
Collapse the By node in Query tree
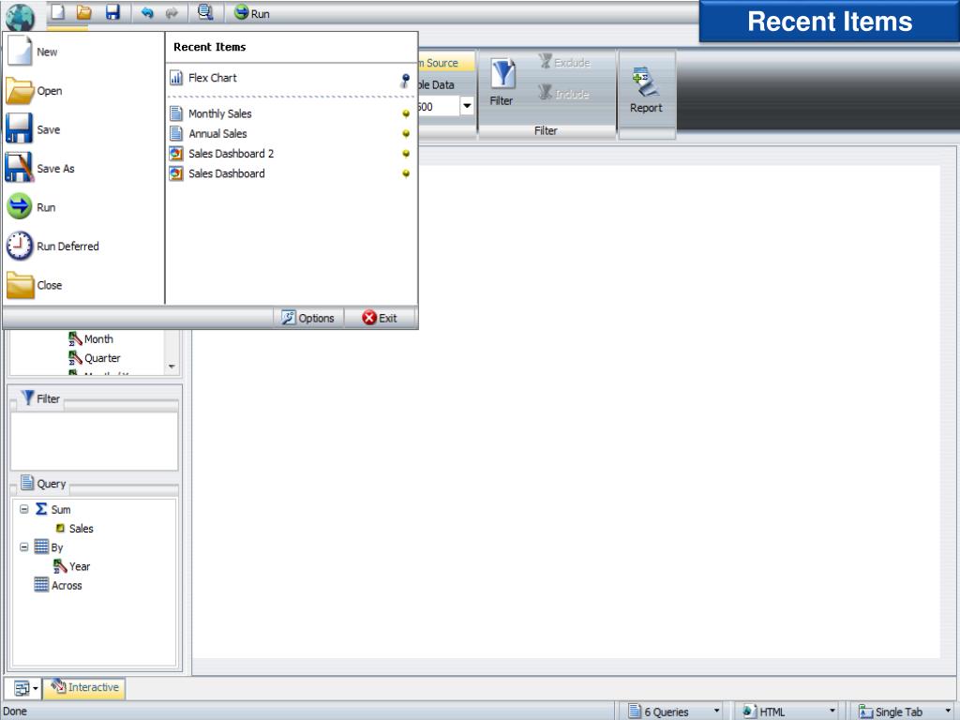point(23,547)
